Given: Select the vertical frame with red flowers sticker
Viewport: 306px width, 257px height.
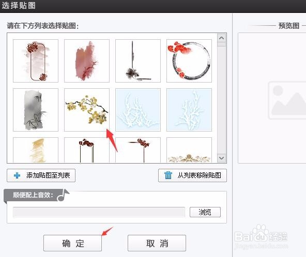Looking at the screenshot, I should click(x=36, y=61).
